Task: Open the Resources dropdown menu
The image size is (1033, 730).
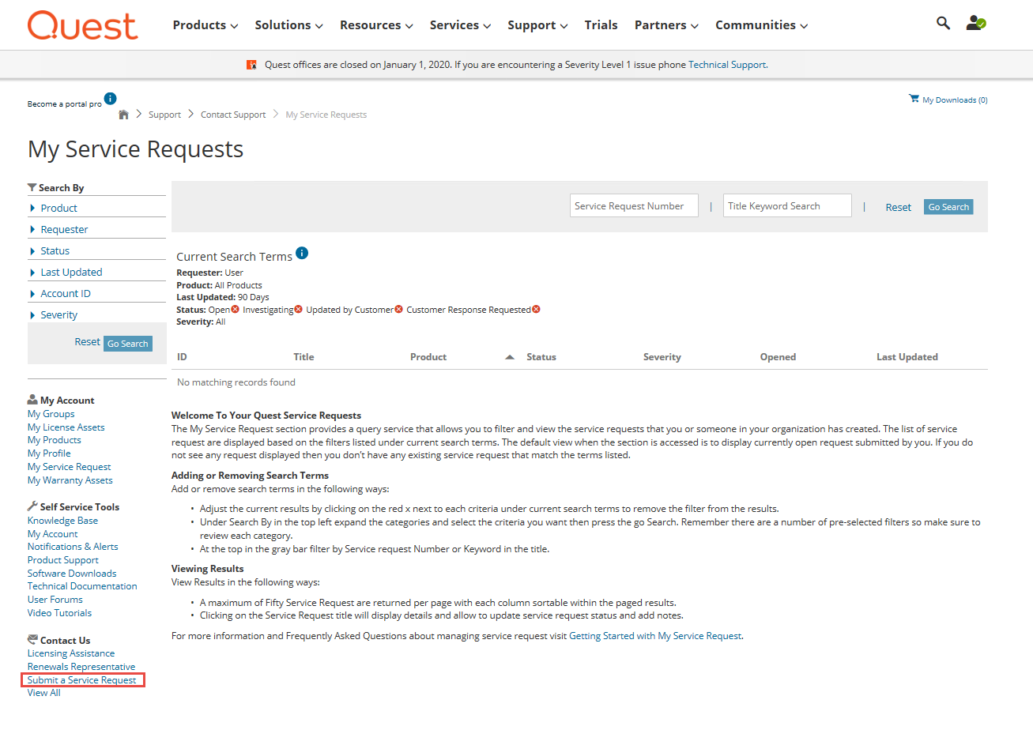Action: [x=376, y=25]
